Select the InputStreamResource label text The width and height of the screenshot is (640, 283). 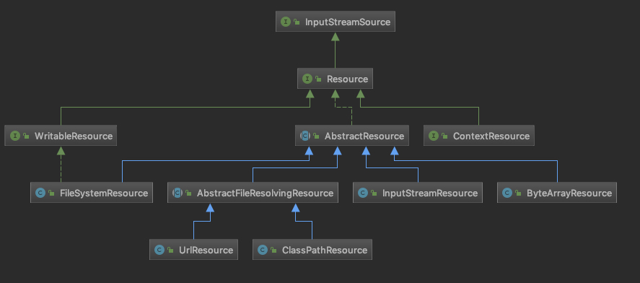click(x=430, y=193)
